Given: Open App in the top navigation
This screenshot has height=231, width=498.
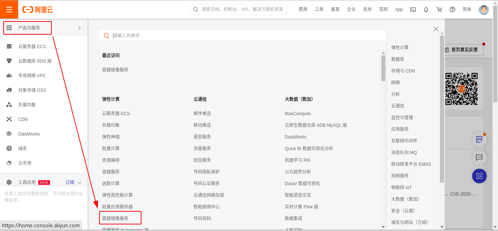Looking at the screenshot, I should [x=399, y=9].
